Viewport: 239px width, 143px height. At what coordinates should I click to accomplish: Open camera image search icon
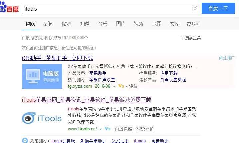pos(195,8)
